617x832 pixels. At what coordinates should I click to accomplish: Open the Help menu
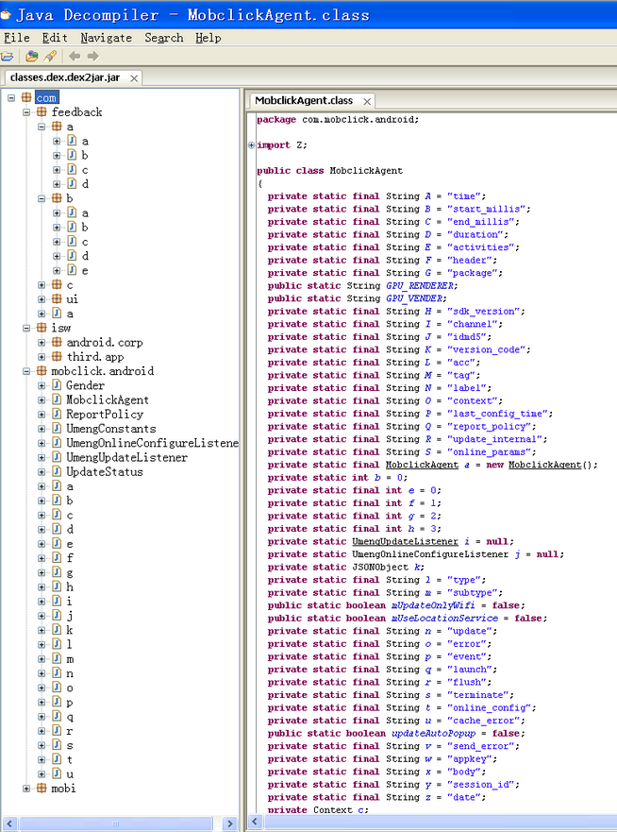click(x=208, y=38)
